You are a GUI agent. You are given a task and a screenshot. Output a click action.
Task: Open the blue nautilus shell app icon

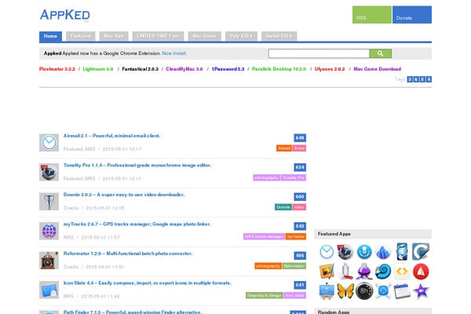click(x=383, y=272)
